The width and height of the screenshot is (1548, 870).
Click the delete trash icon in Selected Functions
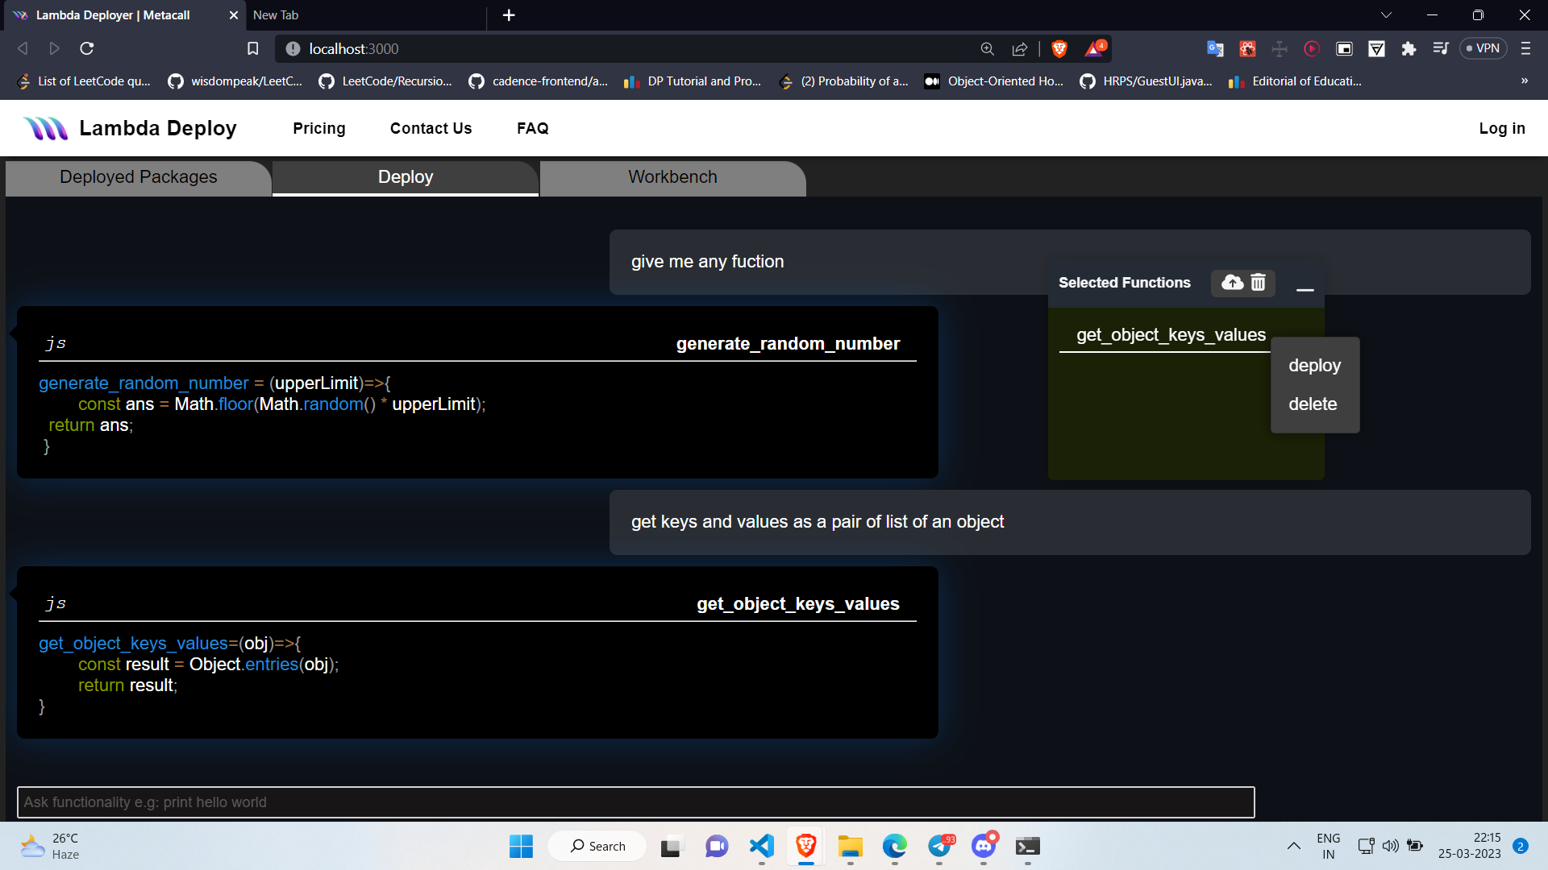pyautogui.click(x=1258, y=283)
